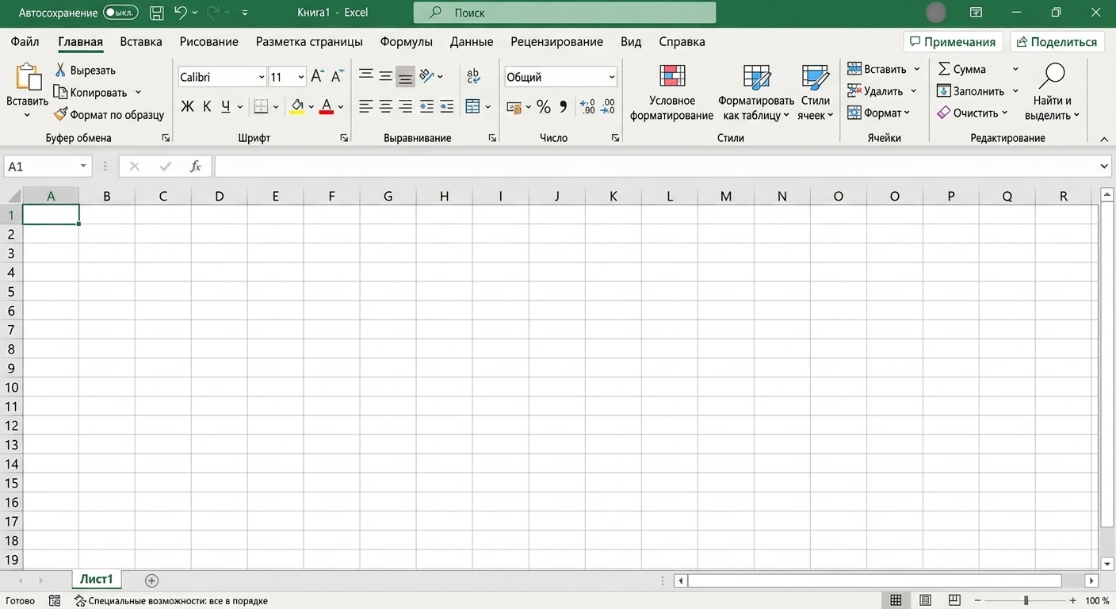This screenshot has height=609, width=1116.
Task: Click the Borders icon
Action: click(x=261, y=106)
